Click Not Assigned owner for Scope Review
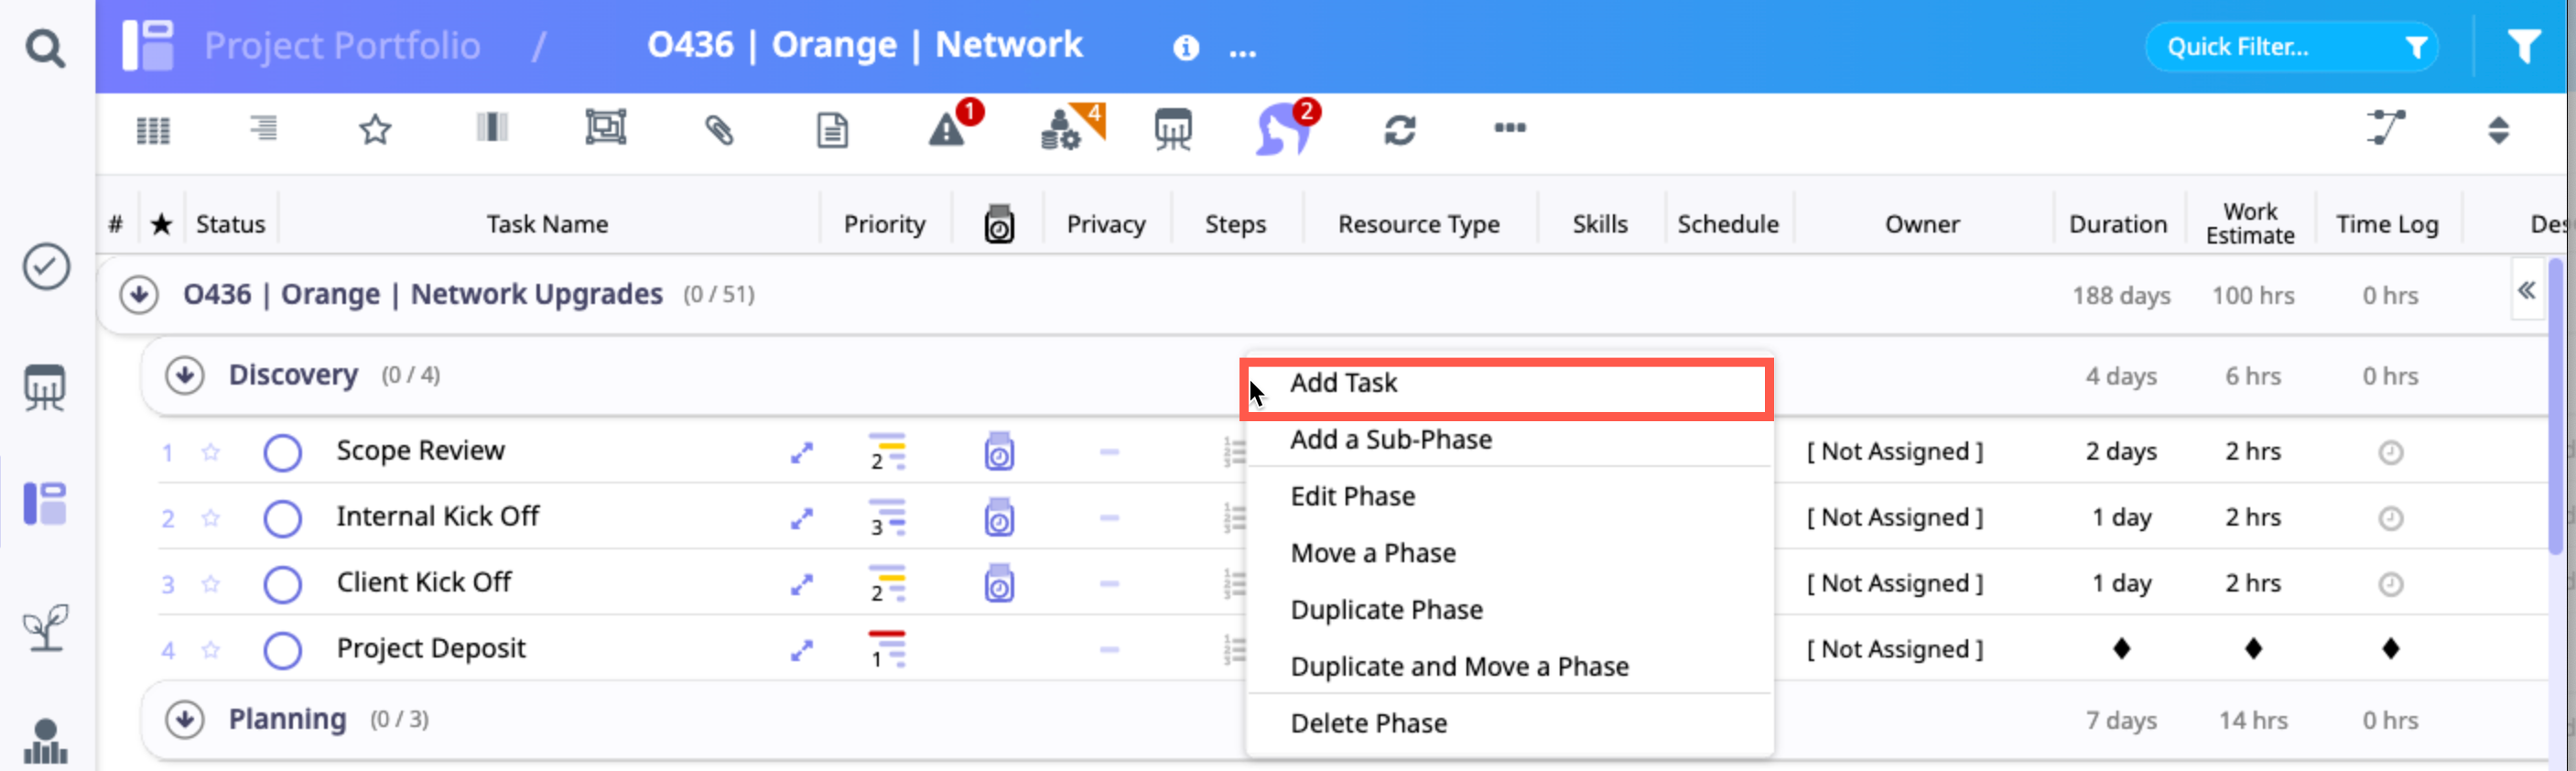Screen dimensions: 2576x771 coord(1894,452)
